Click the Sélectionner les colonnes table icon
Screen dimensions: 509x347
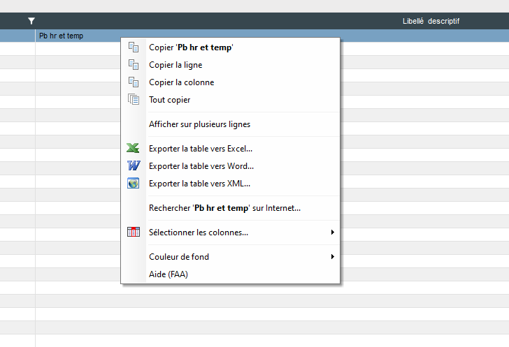click(133, 232)
